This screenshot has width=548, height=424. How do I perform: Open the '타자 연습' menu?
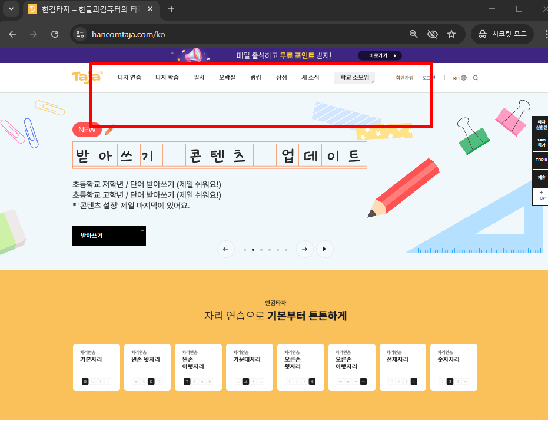click(x=128, y=77)
